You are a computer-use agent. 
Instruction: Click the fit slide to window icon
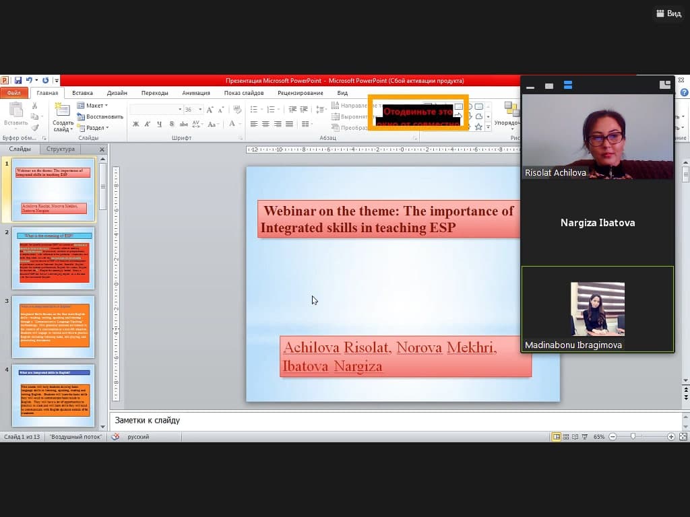tap(683, 437)
